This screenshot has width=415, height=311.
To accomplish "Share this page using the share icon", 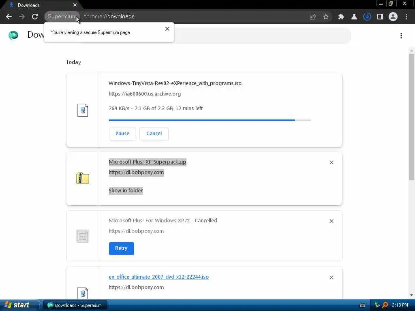I will [x=313, y=17].
